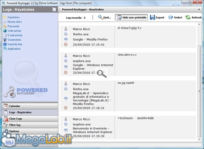Open Clear Logs section

pyautogui.click(x=30, y=119)
